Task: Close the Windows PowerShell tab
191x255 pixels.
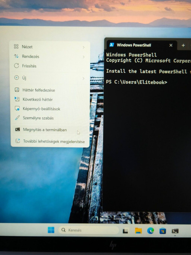Action: coord(171,45)
